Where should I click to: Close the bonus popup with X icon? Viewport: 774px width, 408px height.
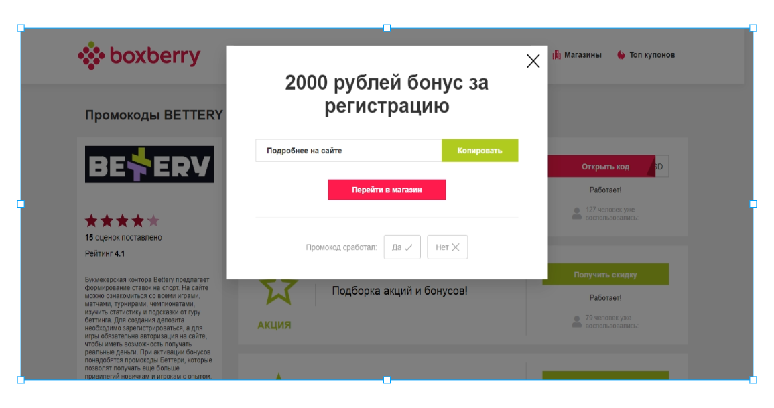click(533, 61)
